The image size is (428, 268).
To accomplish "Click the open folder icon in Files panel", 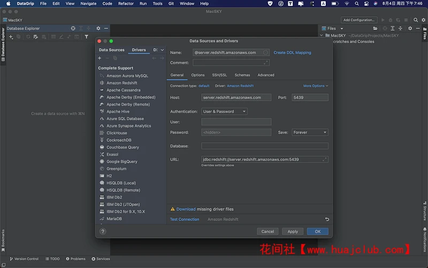I will (x=375, y=28).
